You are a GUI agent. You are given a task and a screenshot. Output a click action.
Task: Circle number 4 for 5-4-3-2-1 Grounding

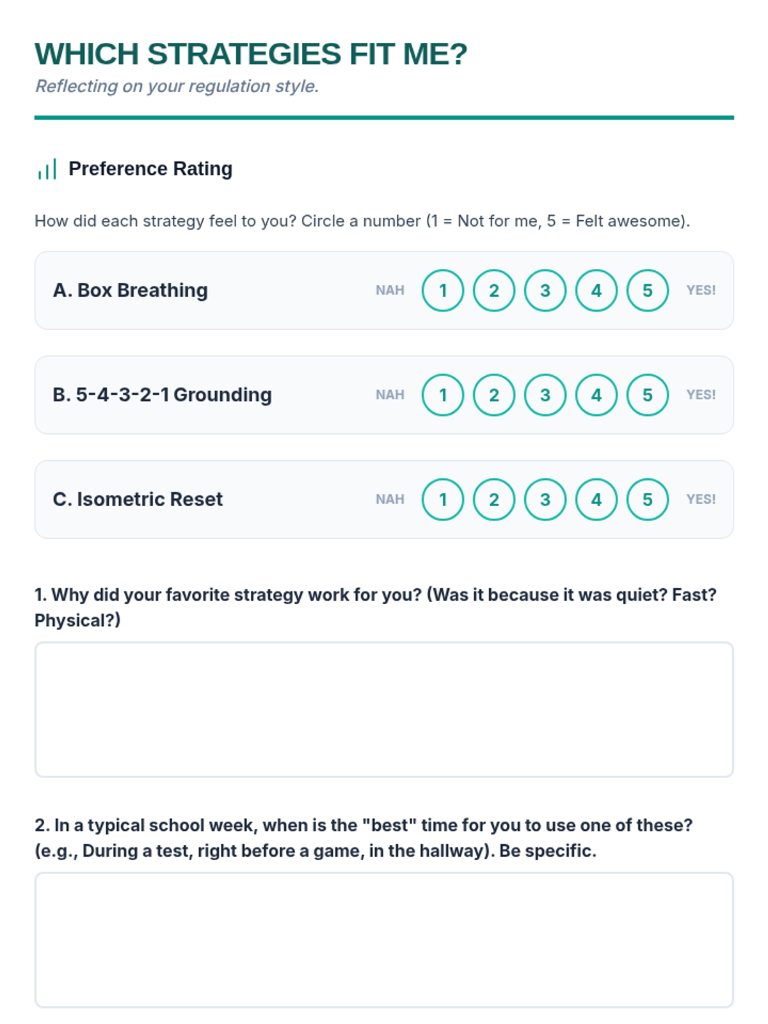(x=596, y=395)
